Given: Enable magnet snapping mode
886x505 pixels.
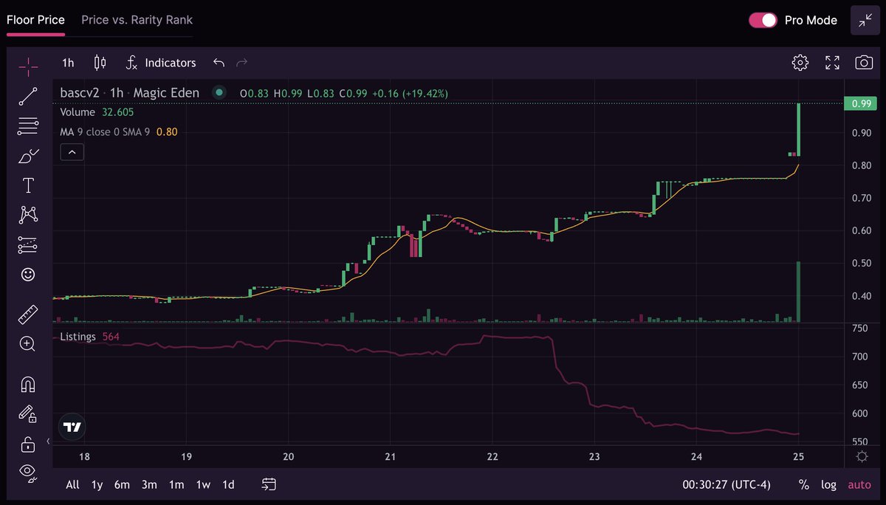Looking at the screenshot, I should [x=28, y=382].
